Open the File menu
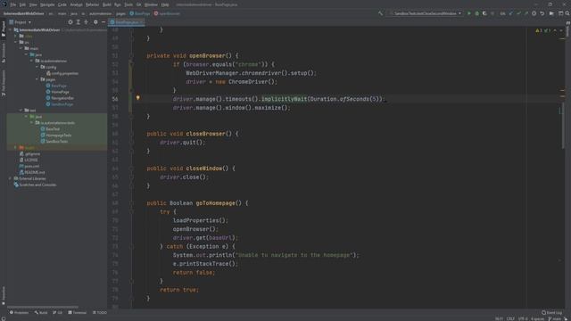 click(x=13, y=4)
